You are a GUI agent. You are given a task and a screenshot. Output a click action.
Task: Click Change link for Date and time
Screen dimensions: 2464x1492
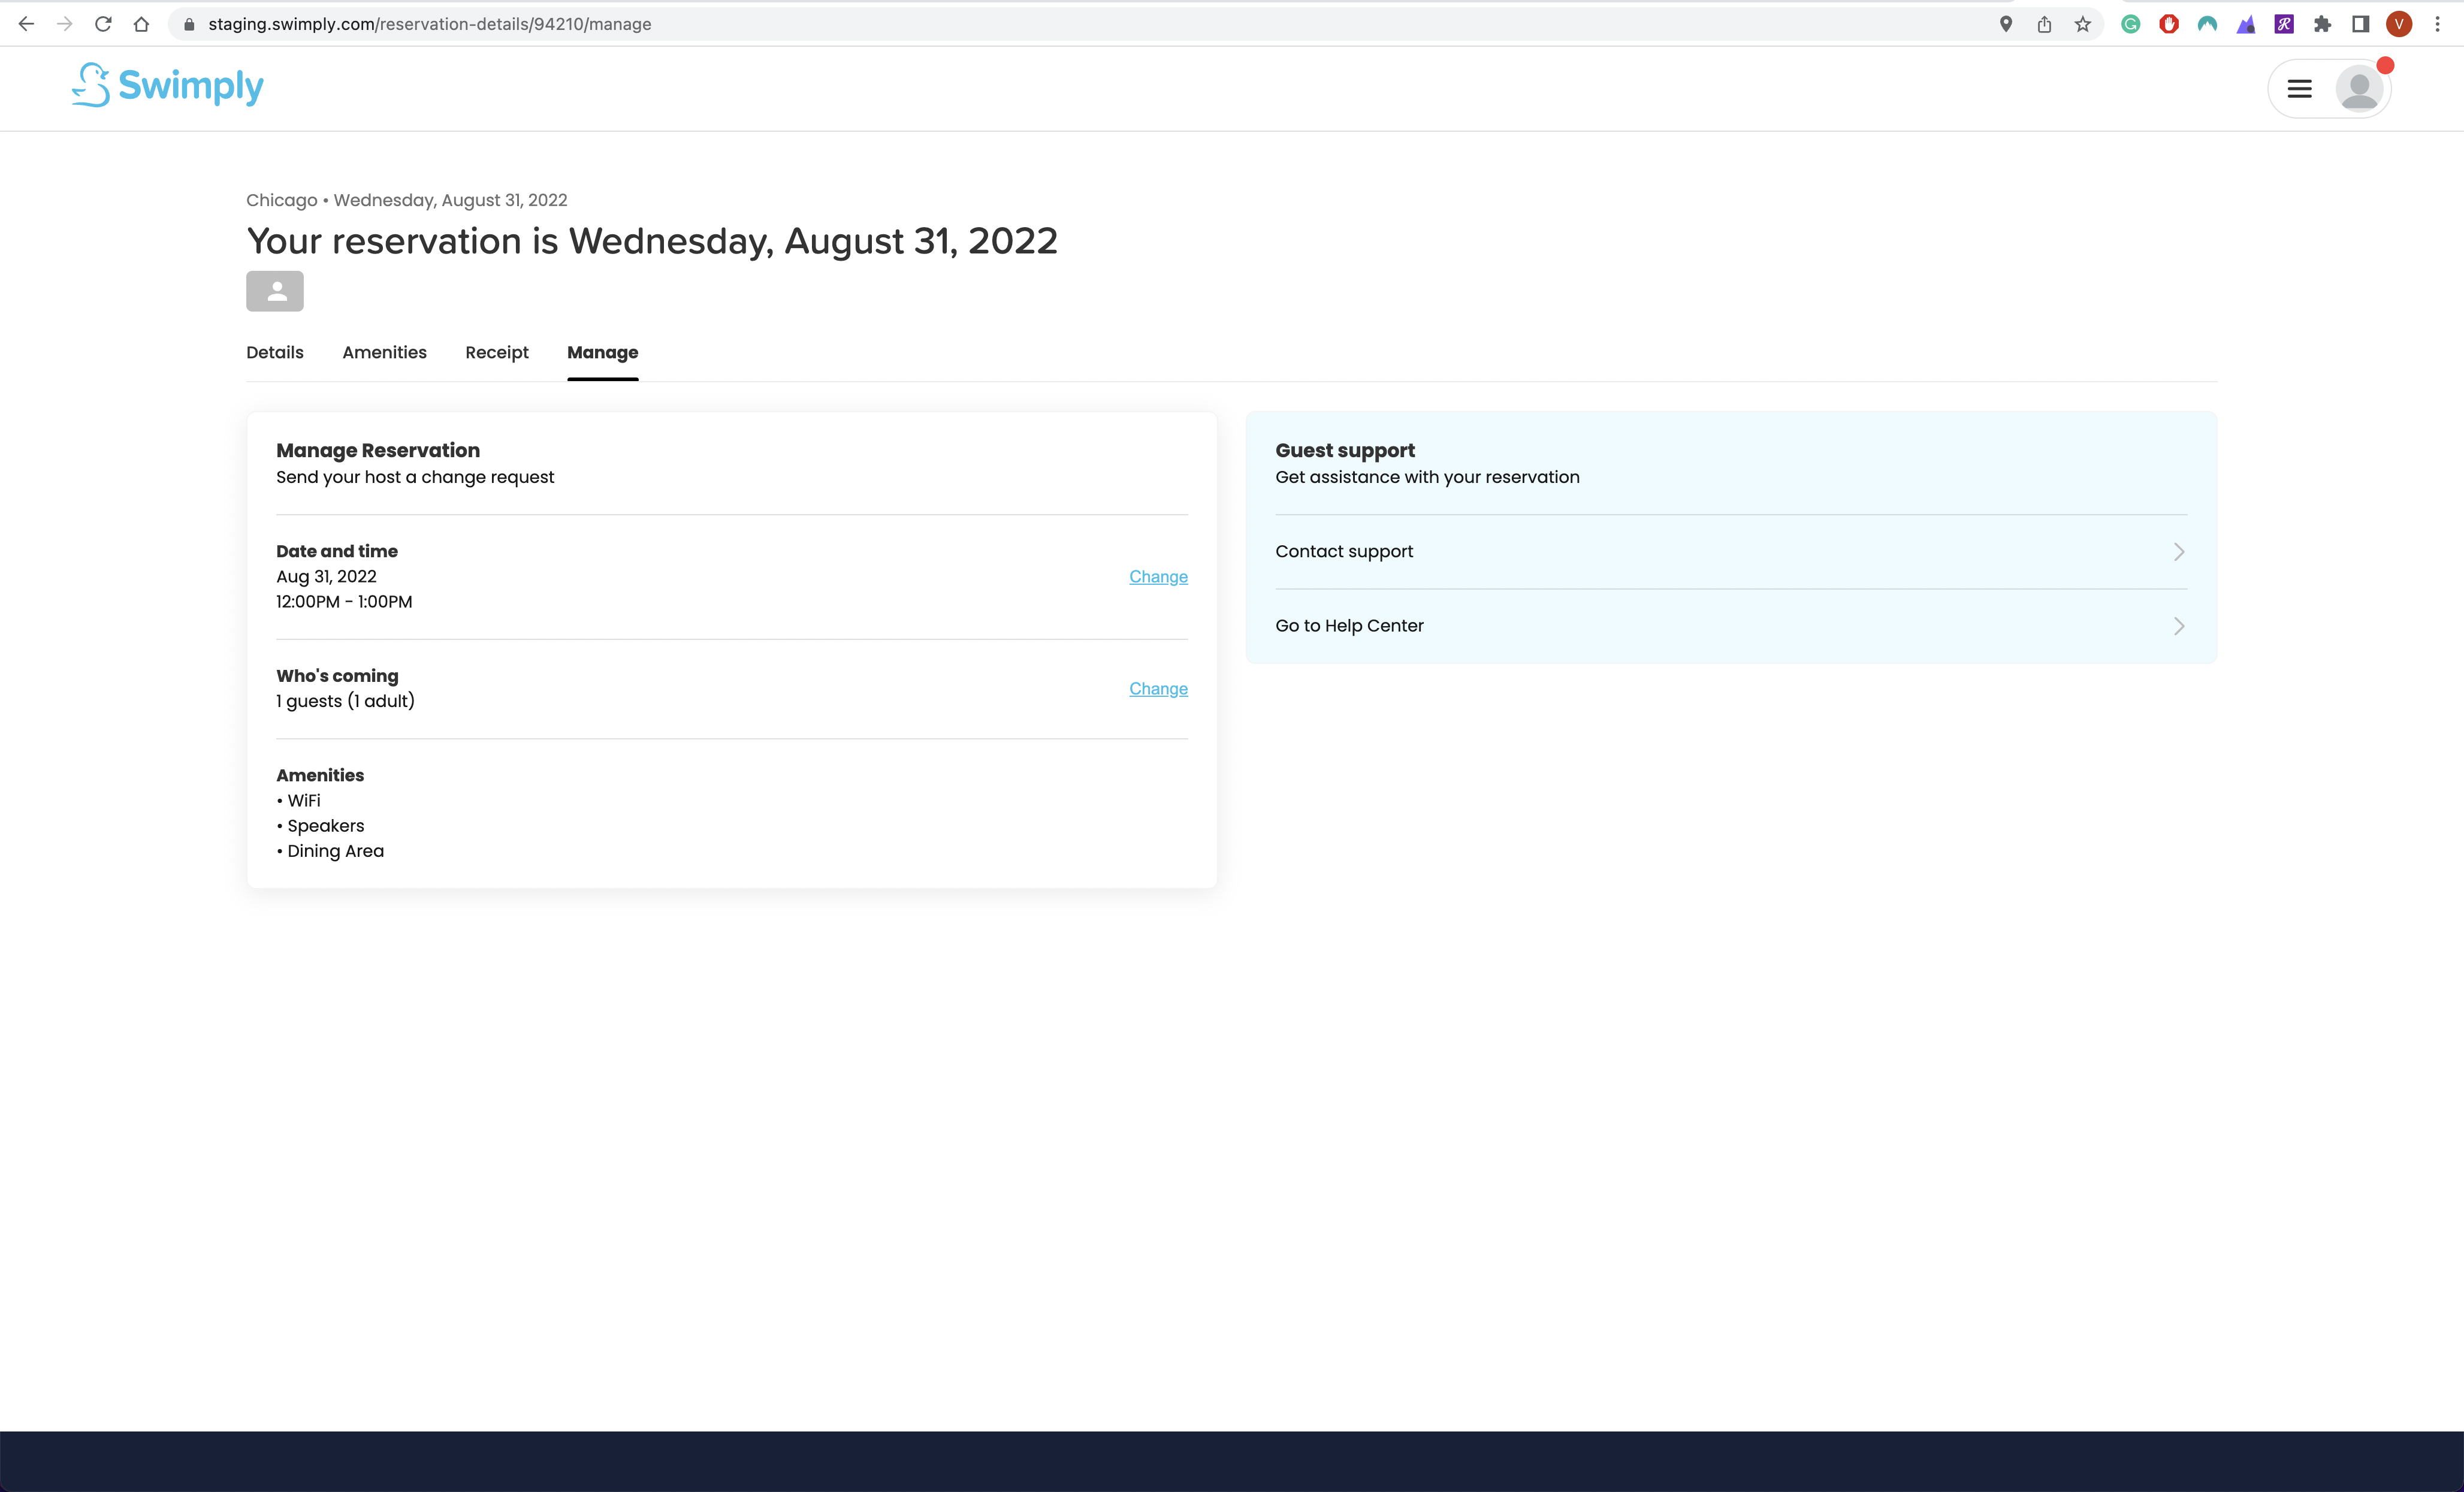pos(1158,577)
